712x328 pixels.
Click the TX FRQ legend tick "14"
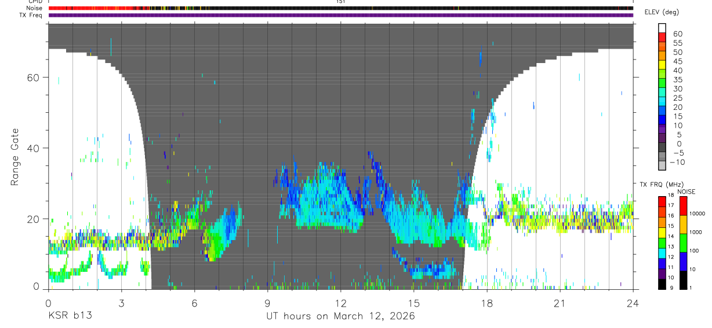pos(672,237)
